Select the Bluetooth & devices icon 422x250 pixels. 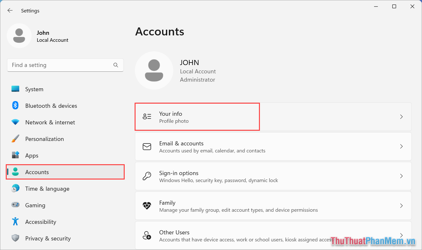pyautogui.click(x=15, y=106)
